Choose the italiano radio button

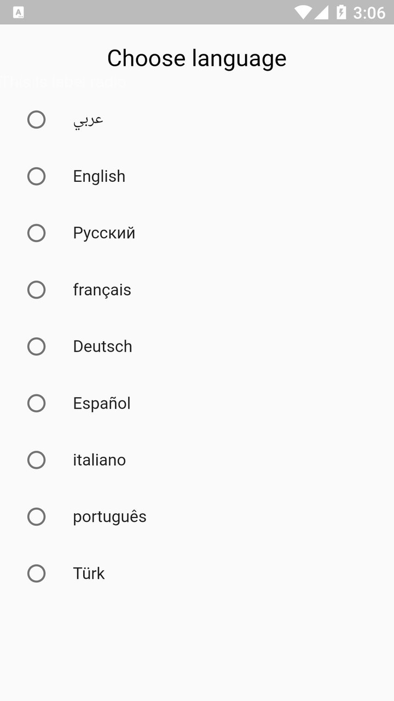click(x=36, y=460)
